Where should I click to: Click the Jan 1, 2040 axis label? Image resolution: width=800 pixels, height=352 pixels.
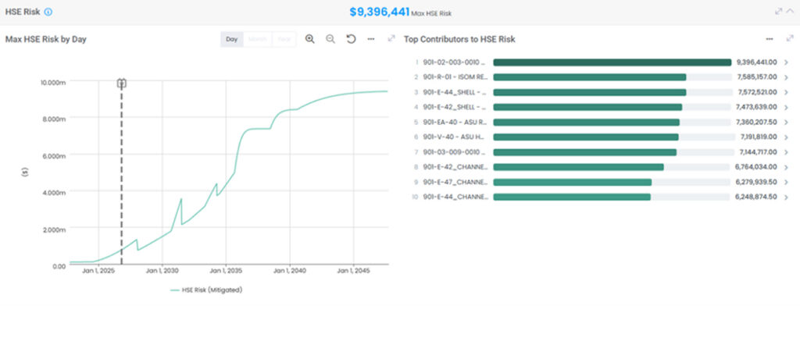[x=289, y=271]
